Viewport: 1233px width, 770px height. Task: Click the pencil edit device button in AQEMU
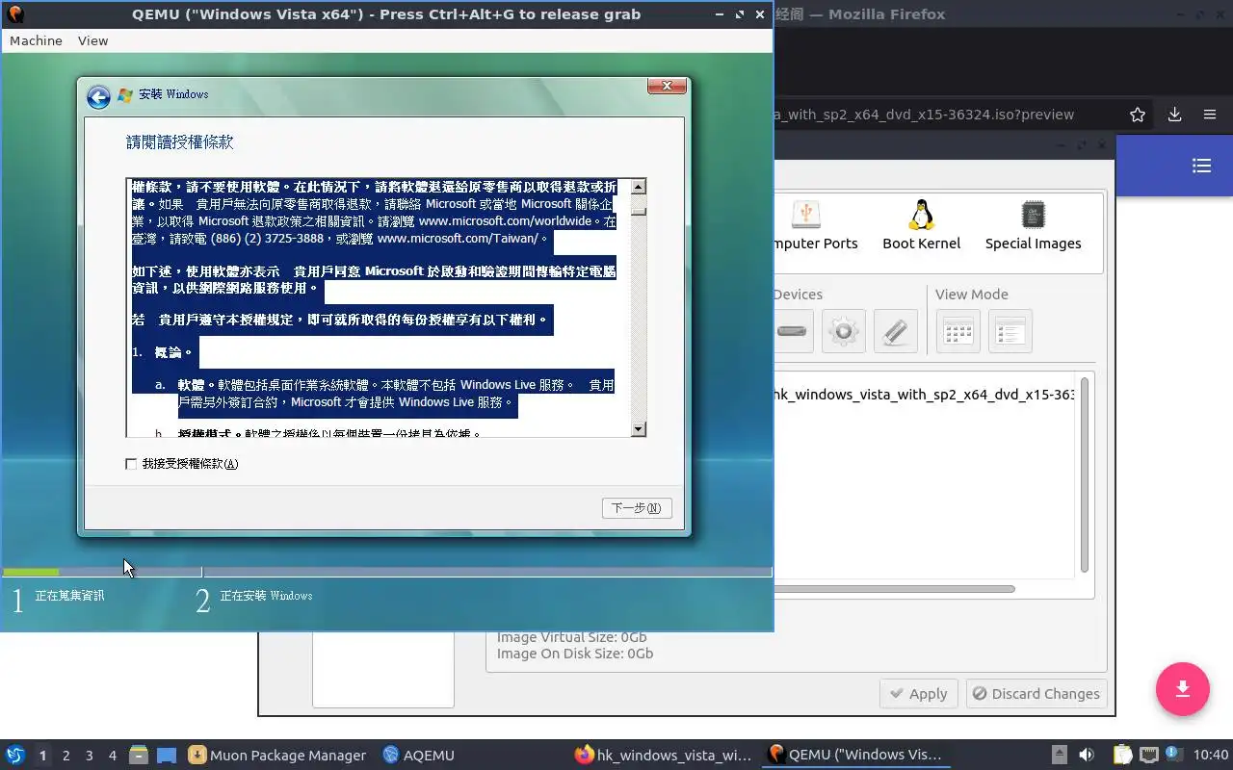click(895, 331)
